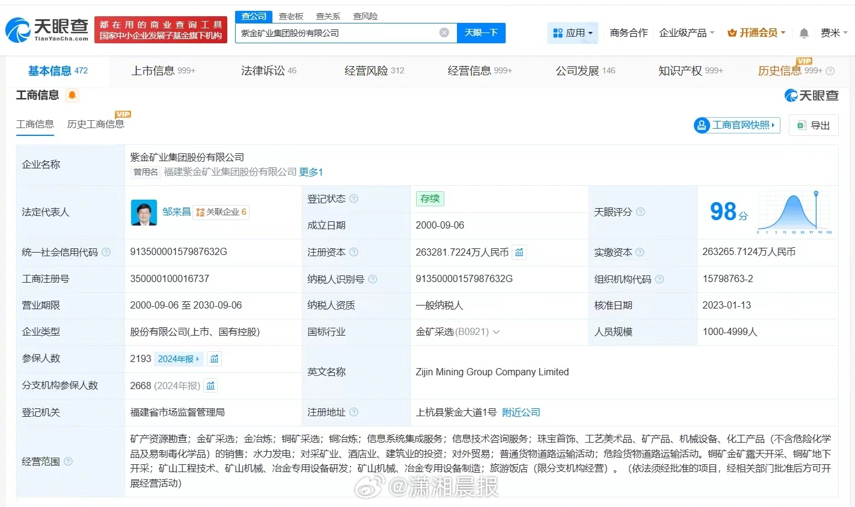855x507 pixels.
Task: Click the help icon next to 登记状态
Action: click(x=354, y=198)
